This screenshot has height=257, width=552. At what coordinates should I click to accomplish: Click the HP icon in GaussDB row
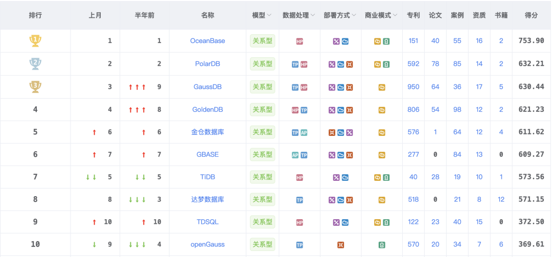click(304, 87)
